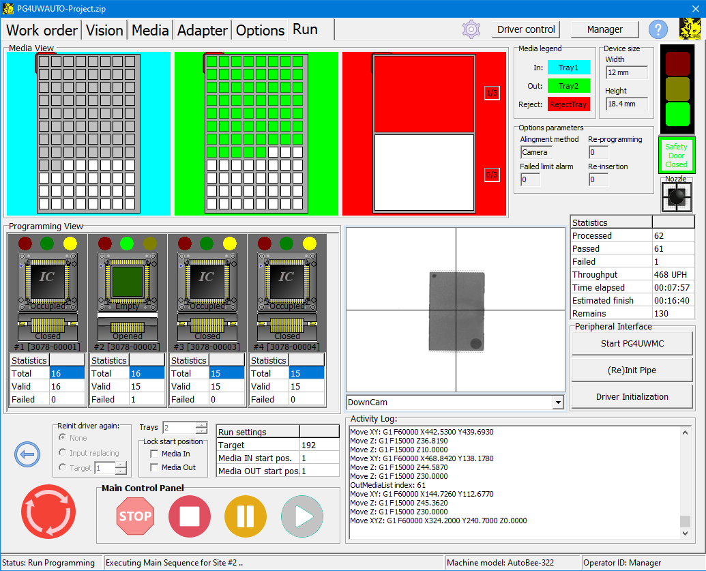The width and height of the screenshot is (706, 571).
Task: Click the red STOP emergency icon
Action: pos(135,516)
